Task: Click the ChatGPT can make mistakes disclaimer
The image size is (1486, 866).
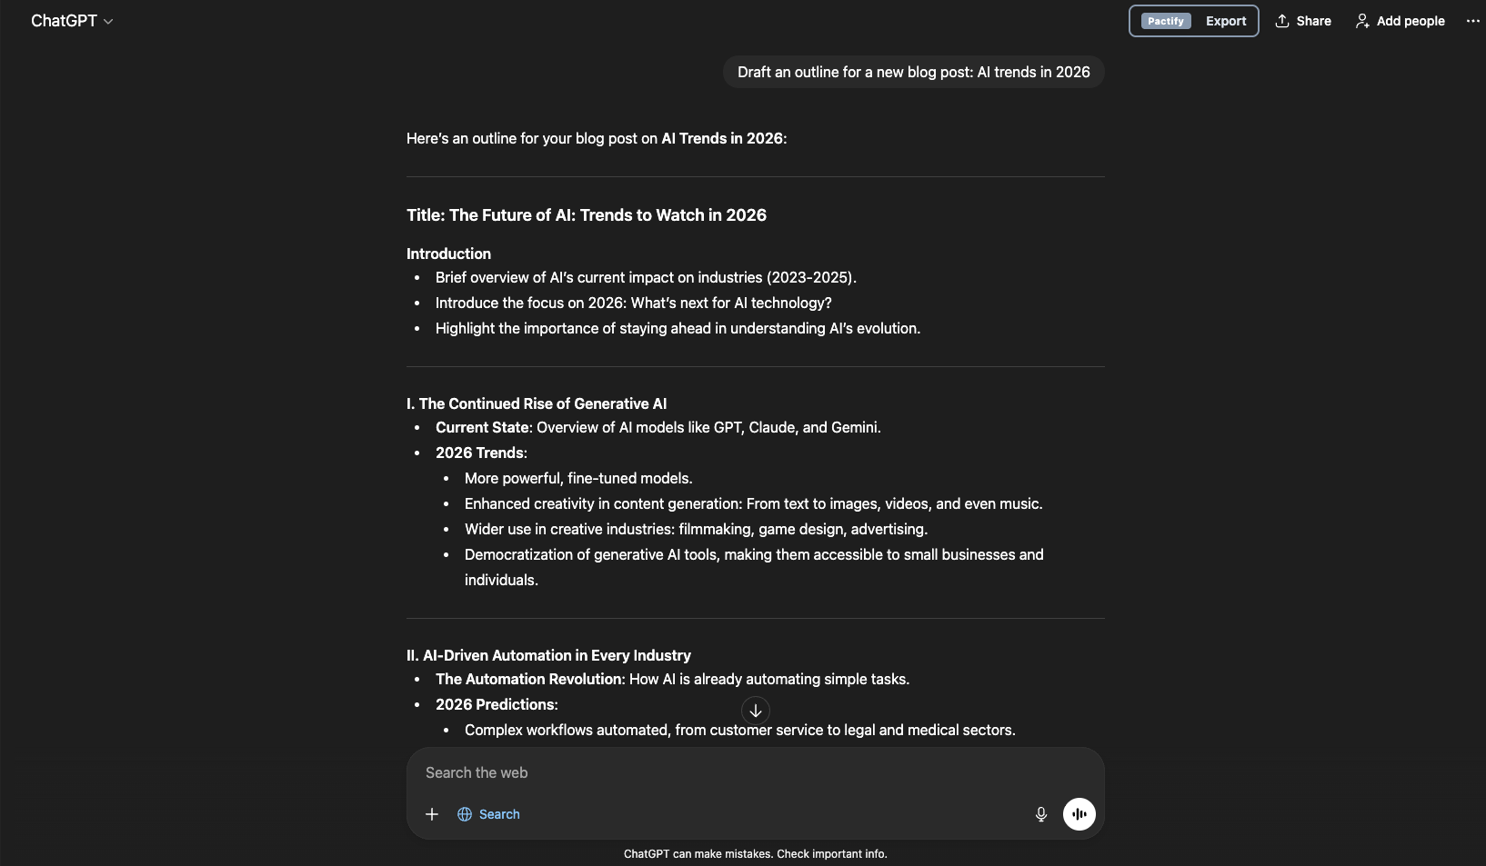Action: pyautogui.click(x=755, y=853)
